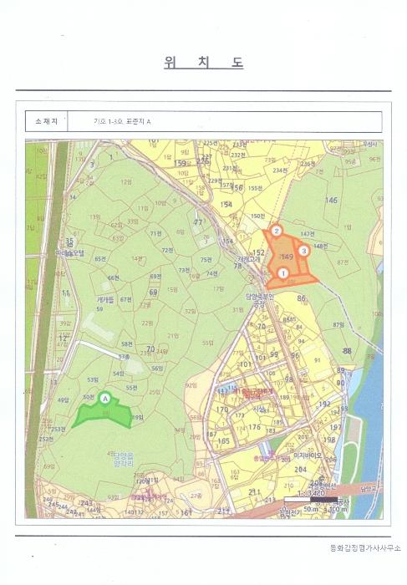Click the circled marker 3 on the map
The height and width of the screenshot is (585, 407).
coord(303,251)
